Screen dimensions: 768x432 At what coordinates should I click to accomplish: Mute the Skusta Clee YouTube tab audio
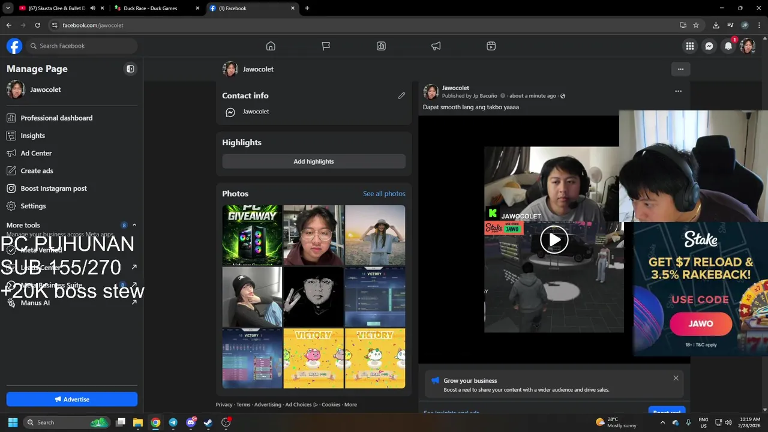click(92, 8)
